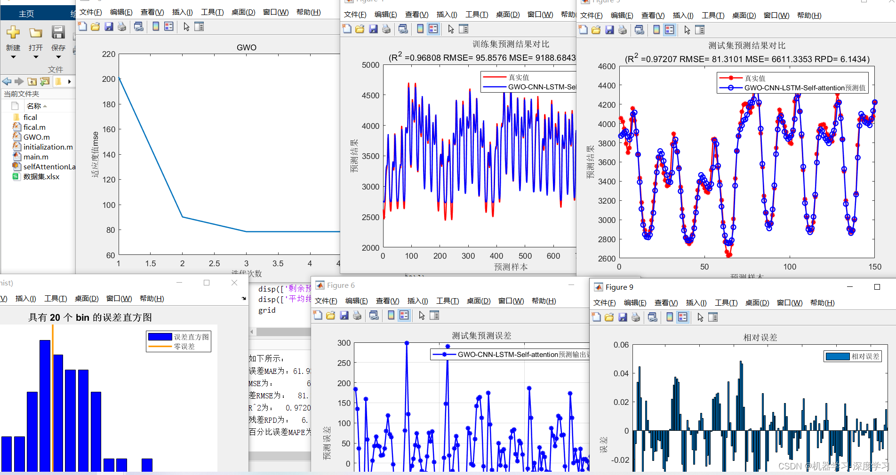Viewport: 896px width, 475px height.
Task: Click Print icon in 训练集 figure toolbar
Action: [x=386, y=29]
